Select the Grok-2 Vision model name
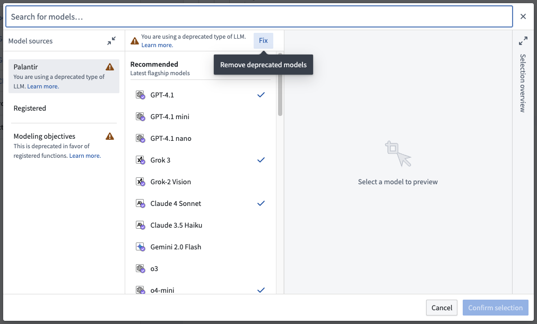The width and height of the screenshot is (537, 324). click(170, 182)
